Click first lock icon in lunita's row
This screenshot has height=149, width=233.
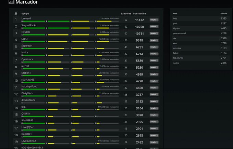[22, 55]
